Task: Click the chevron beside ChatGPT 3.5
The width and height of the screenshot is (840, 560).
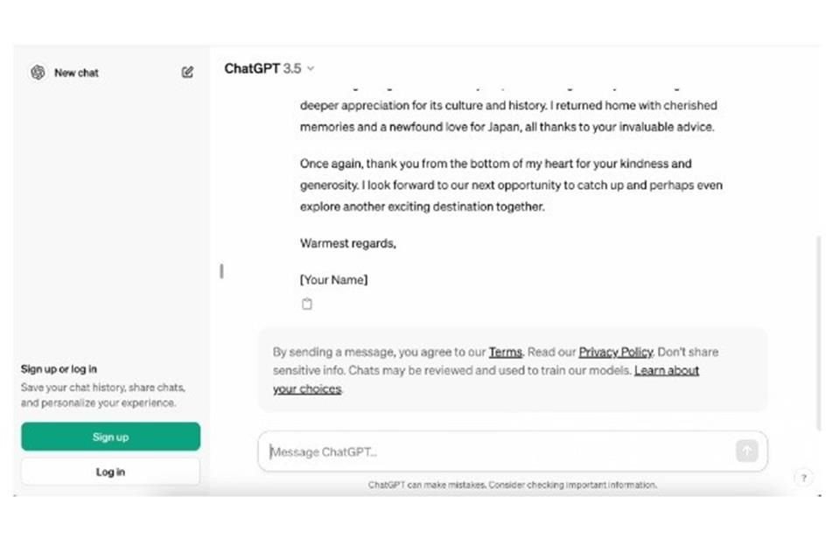Action: (x=311, y=69)
